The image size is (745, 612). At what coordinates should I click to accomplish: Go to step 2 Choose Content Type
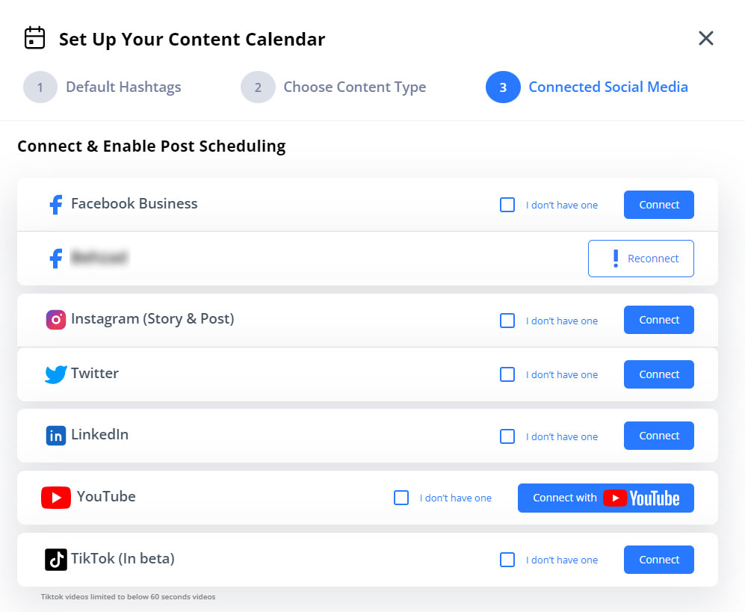pos(258,87)
